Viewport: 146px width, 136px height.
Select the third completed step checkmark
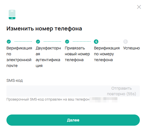click(67, 42)
